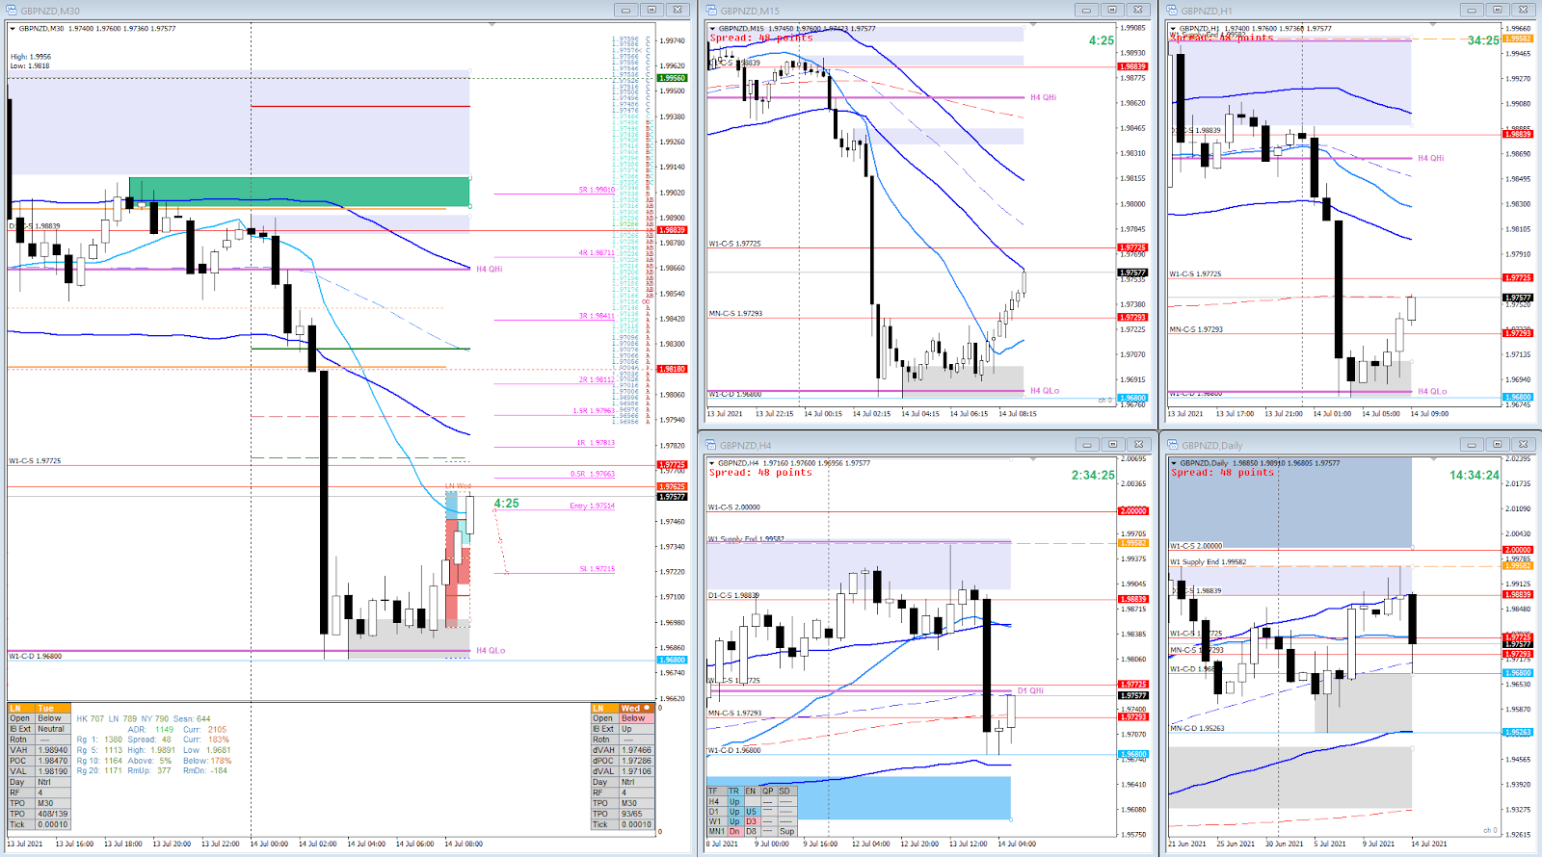Click the H4 QHi label in M30 chart
Screen dimensions: 1542x857
490,270
